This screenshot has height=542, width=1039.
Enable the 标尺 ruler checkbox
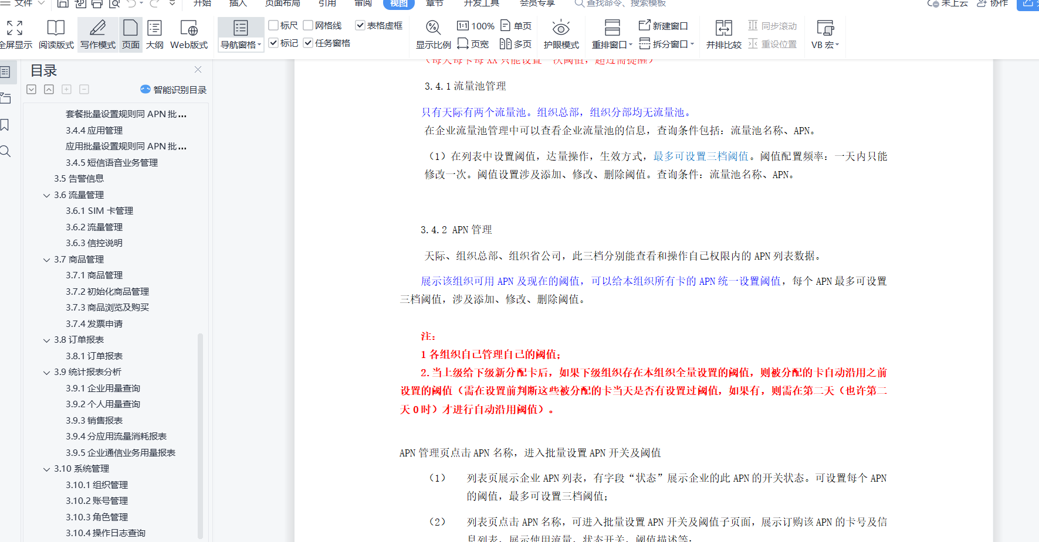point(273,25)
